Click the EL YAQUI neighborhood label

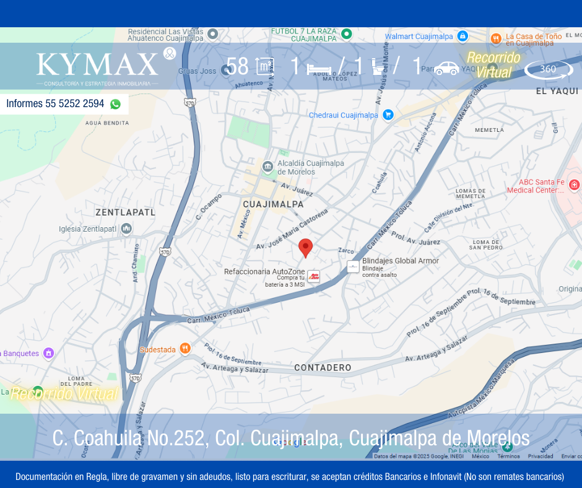(x=557, y=92)
